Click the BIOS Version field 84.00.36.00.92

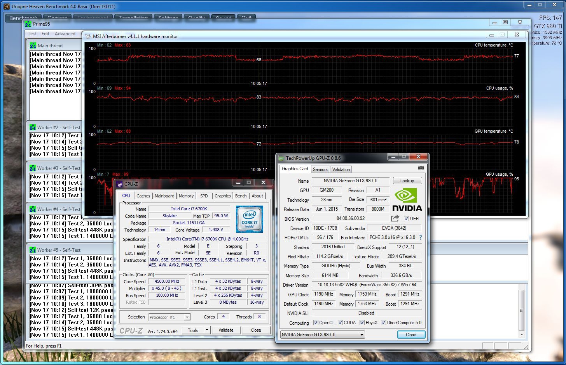tap(350, 218)
